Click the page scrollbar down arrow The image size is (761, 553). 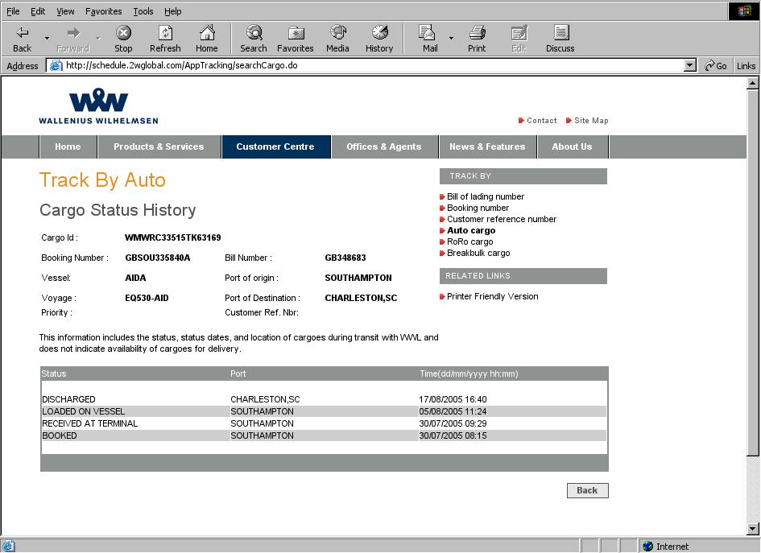click(753, 529)
